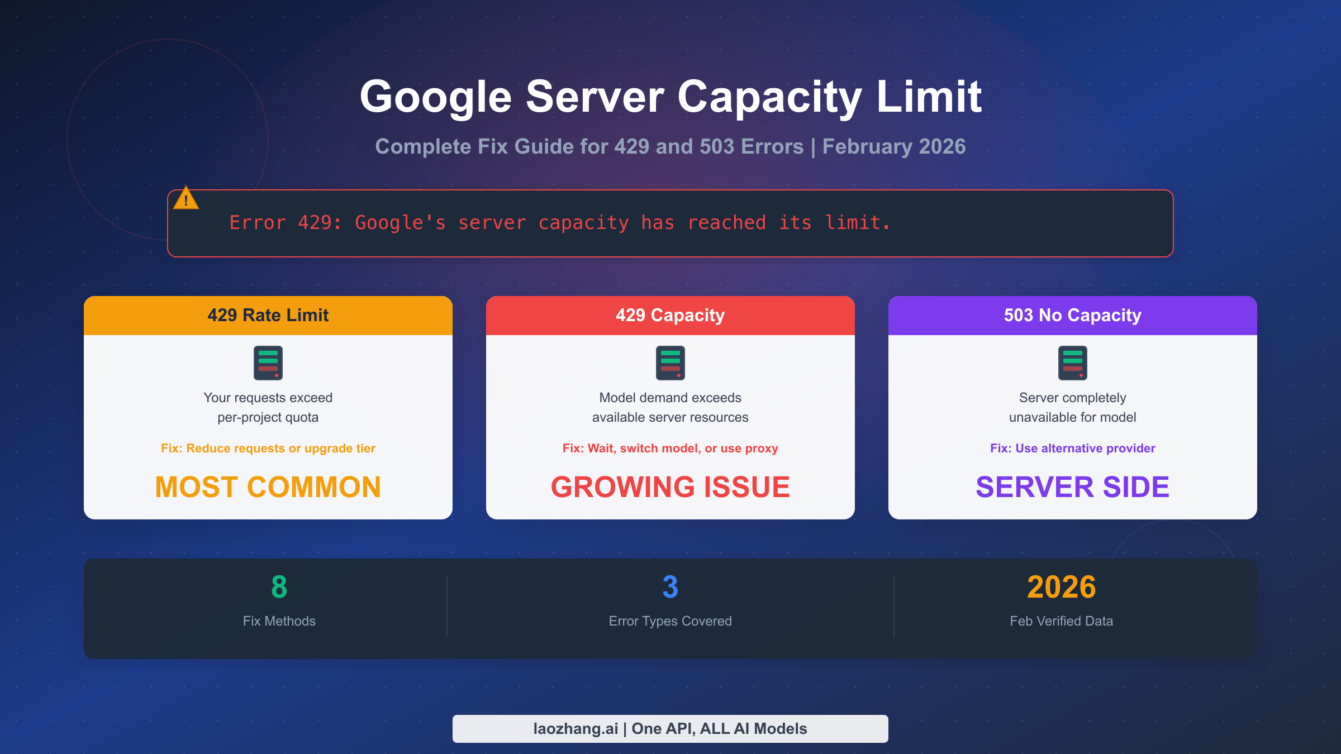The width and height of the screenshot is (1341, 754).
Task: Click the GROWING ISSUE label
Action: click(670, 487)
